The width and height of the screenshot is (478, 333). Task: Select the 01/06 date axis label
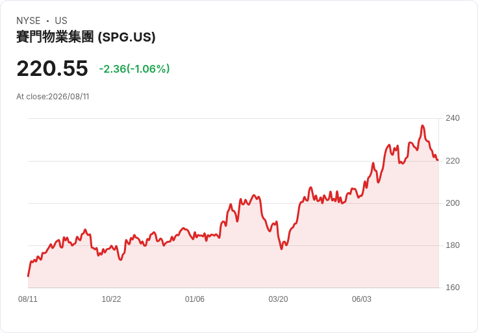[x=194, y=299]
